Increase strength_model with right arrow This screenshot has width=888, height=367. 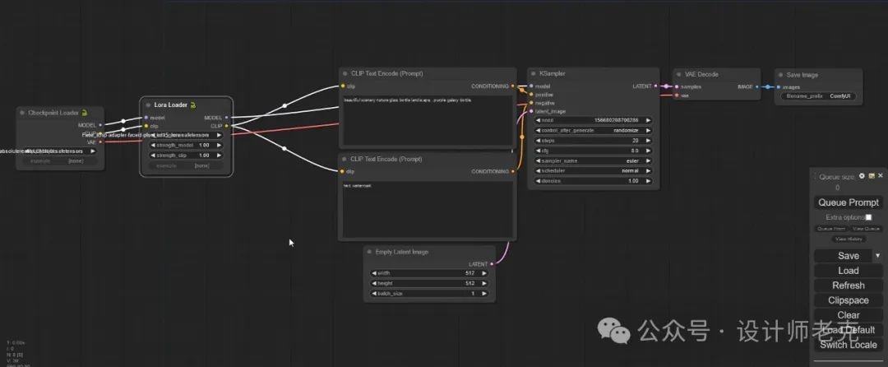[x=219, y=146]
